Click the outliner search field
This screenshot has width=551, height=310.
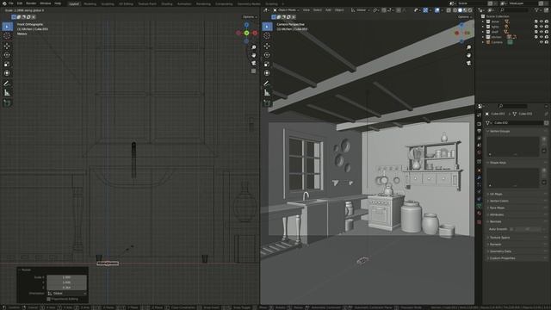pos(513,10)
